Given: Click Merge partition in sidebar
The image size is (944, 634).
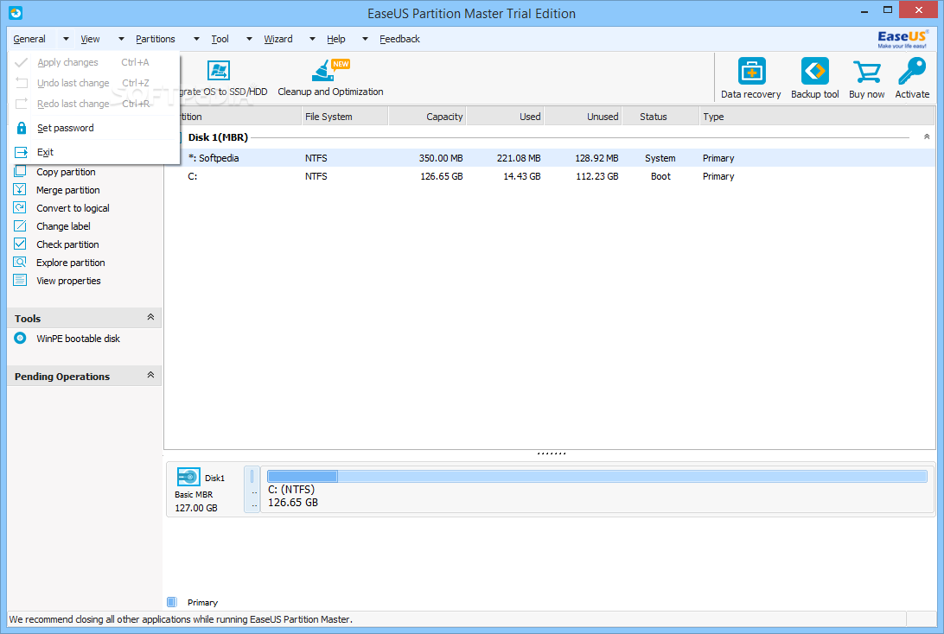Looking at the screenshot, I should 68,190.
